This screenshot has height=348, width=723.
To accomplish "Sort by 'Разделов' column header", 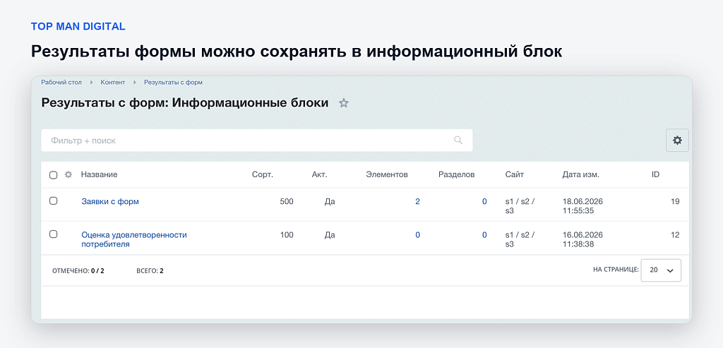I will click(457, 174).
